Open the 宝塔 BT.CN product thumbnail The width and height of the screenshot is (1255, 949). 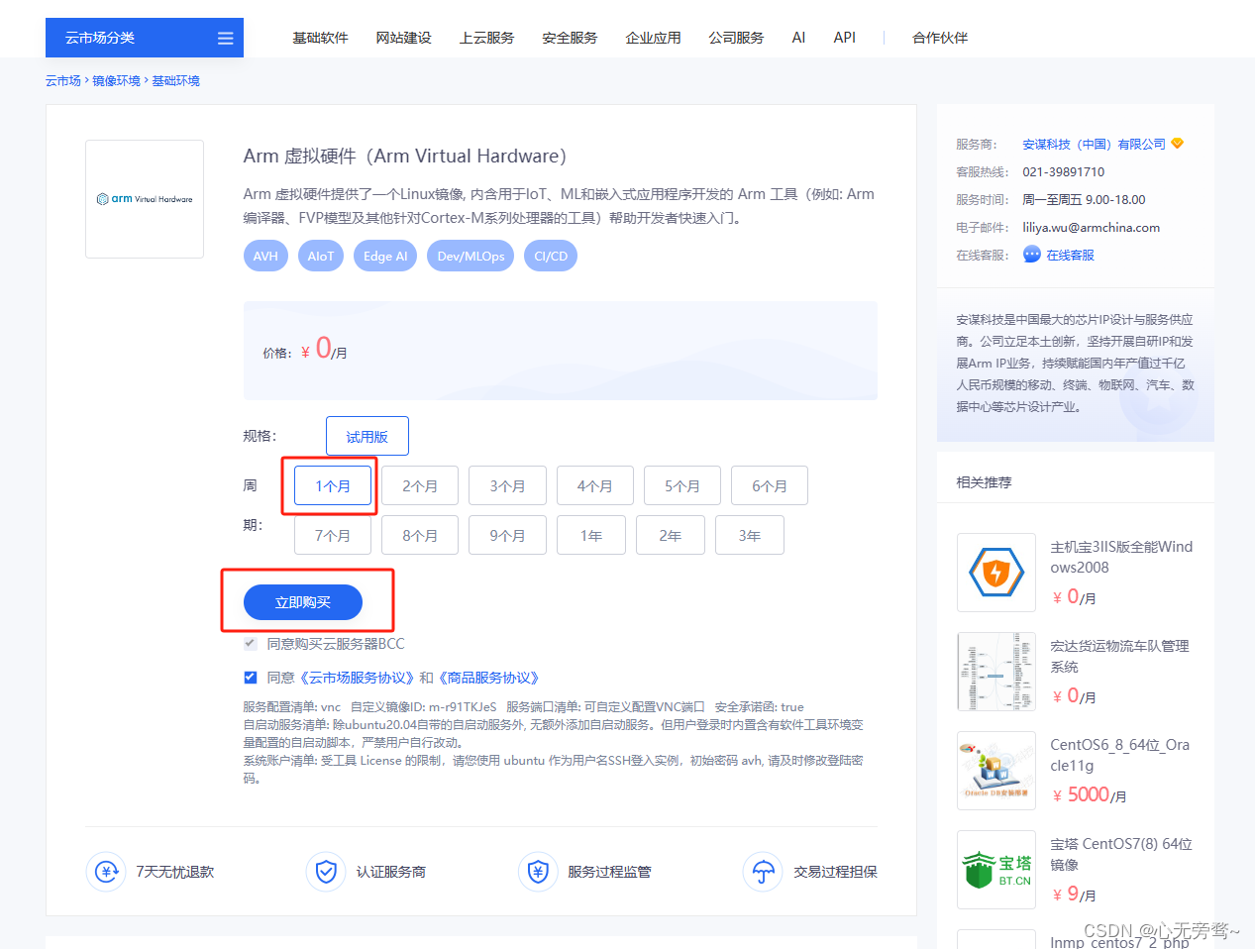click(996, 870)
